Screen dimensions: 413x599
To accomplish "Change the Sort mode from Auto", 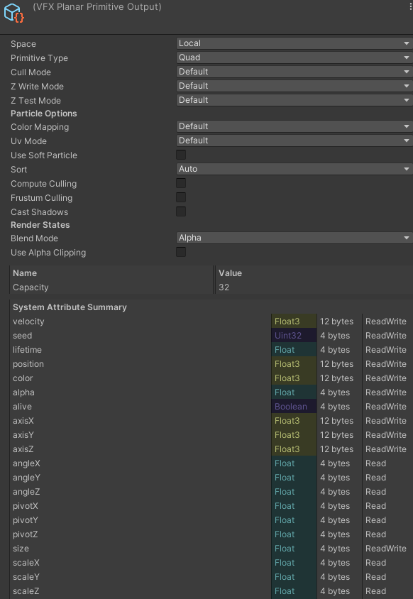I will point(292,169).
